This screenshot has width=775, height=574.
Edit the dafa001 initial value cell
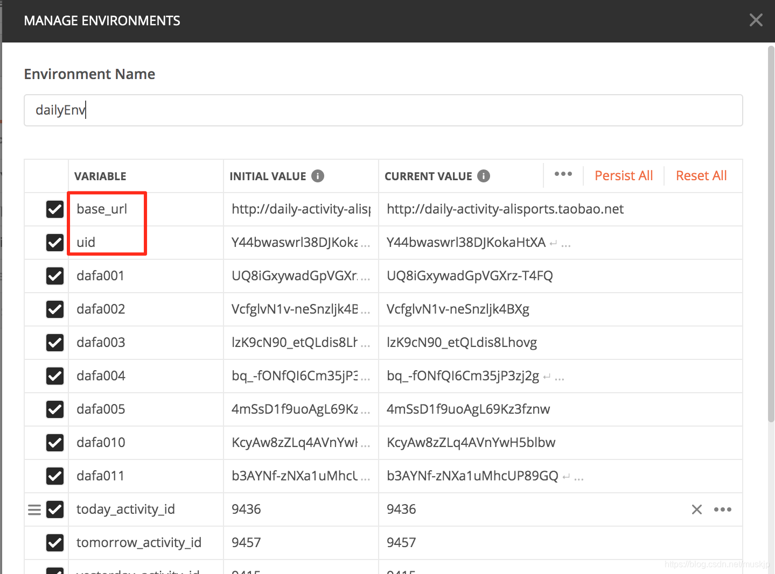tap(301, 276)
